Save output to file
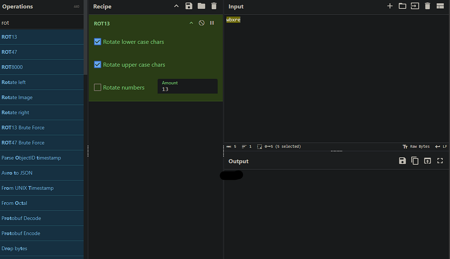450x259 pixels. (403, 161)
